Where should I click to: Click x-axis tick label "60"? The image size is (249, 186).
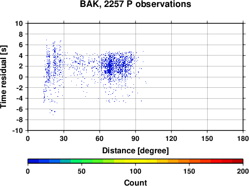pos(100,138)
